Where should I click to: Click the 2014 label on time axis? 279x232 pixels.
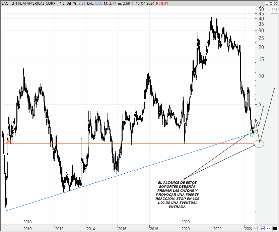(91, 229)
